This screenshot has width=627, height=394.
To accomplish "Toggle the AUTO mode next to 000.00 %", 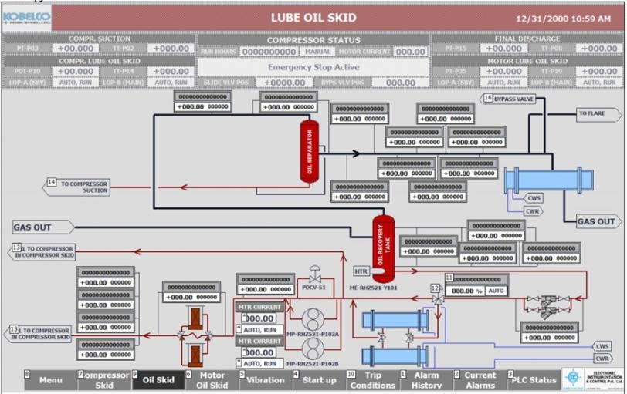I will click(x=497, y=291).
